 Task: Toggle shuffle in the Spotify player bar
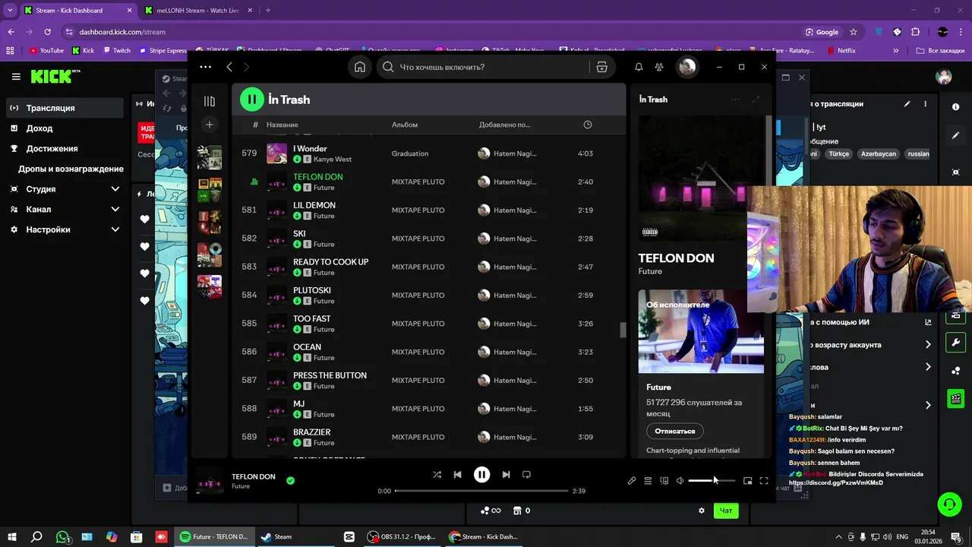point(437,474)
